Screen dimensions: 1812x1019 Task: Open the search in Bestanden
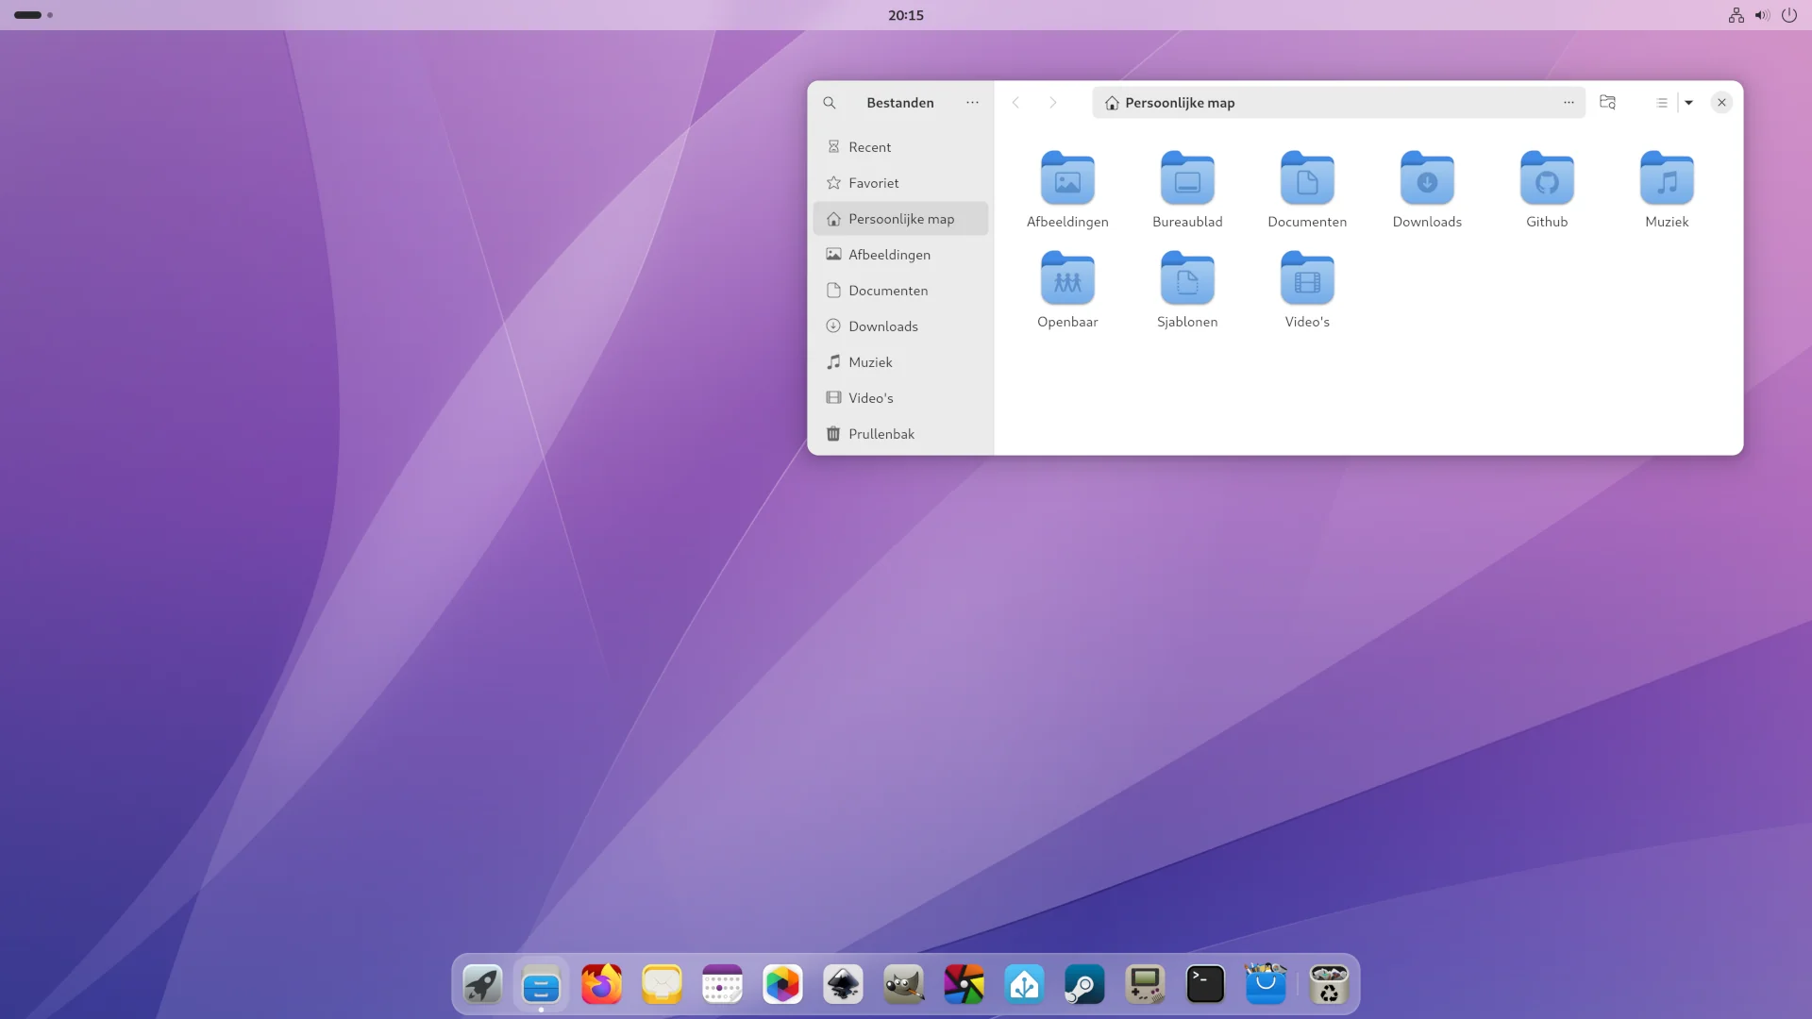pos(829,103)
